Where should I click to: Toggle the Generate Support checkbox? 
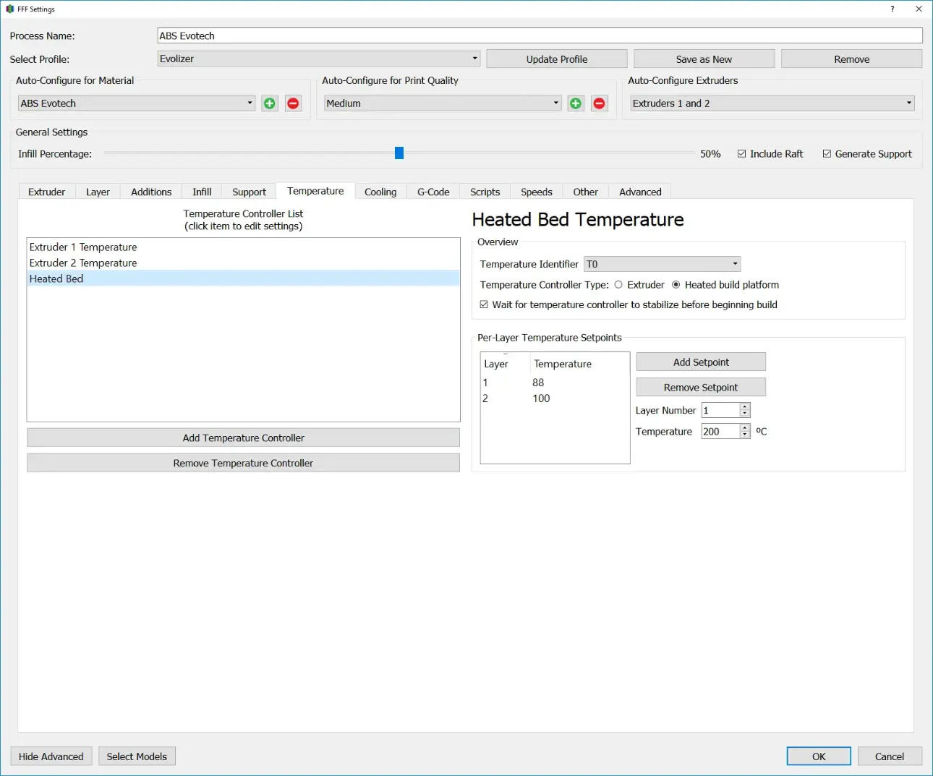pyautogui.click(x=827, y=154)
